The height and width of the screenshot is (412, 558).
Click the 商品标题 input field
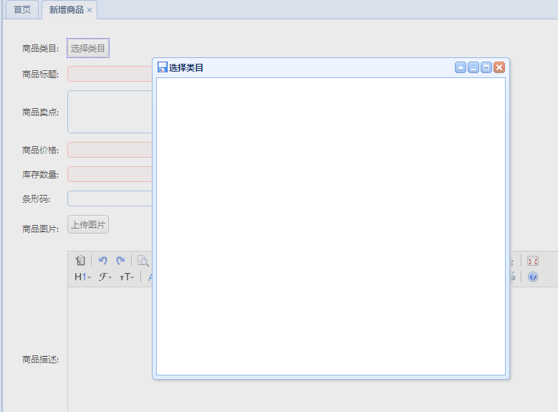(x=110, y=74)
